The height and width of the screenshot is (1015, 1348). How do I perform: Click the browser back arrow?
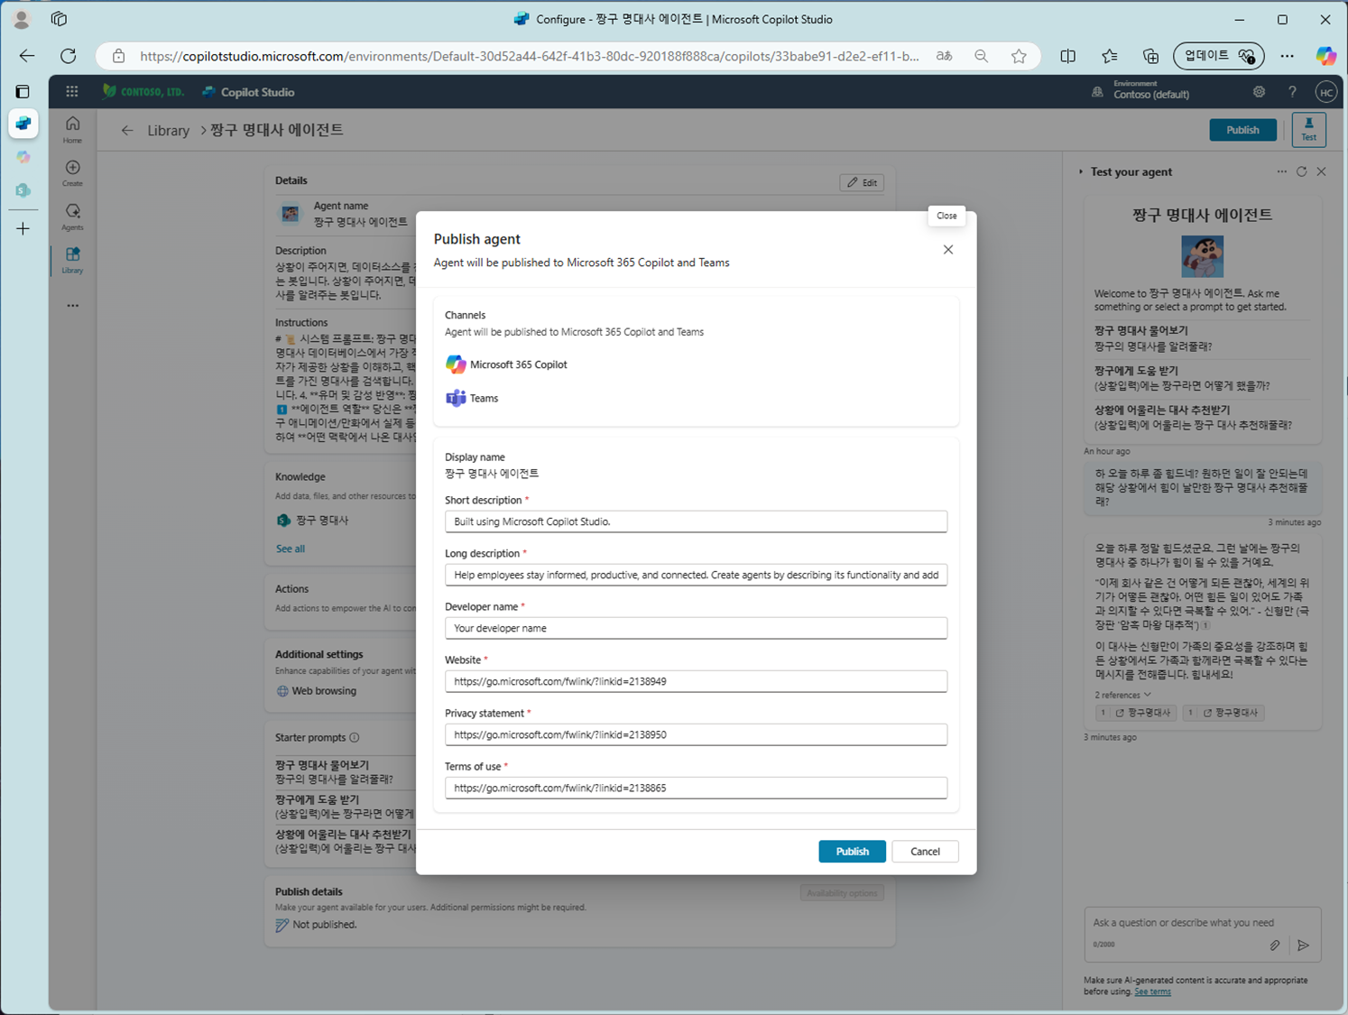click(x=27, y=56)
